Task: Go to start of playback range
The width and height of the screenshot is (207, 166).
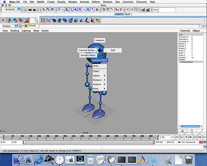Action: pos(173,137)
